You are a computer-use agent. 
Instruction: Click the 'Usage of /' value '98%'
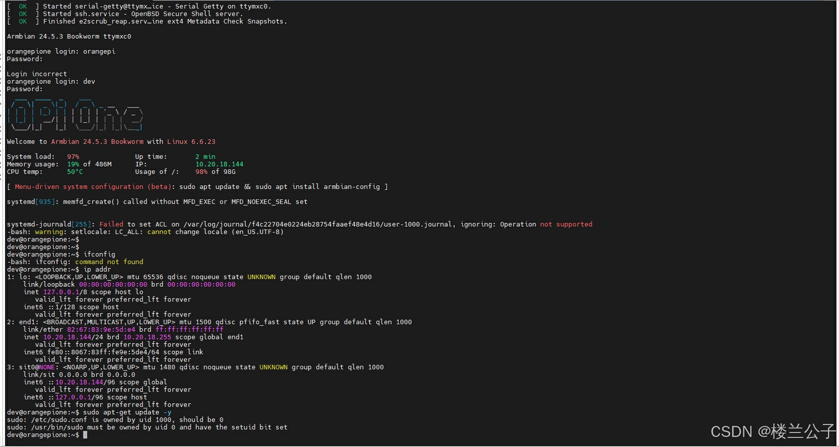201,172
